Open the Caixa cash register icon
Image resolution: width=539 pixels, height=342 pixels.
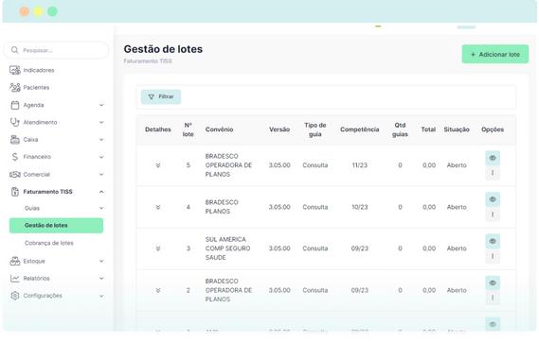tap(15, 140)
